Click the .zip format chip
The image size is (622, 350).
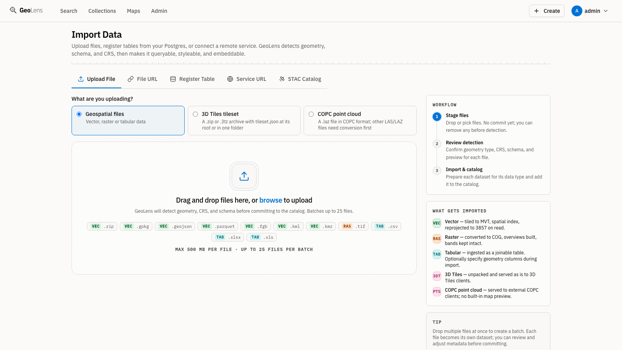pyautogui.click(x=102, y=226)
